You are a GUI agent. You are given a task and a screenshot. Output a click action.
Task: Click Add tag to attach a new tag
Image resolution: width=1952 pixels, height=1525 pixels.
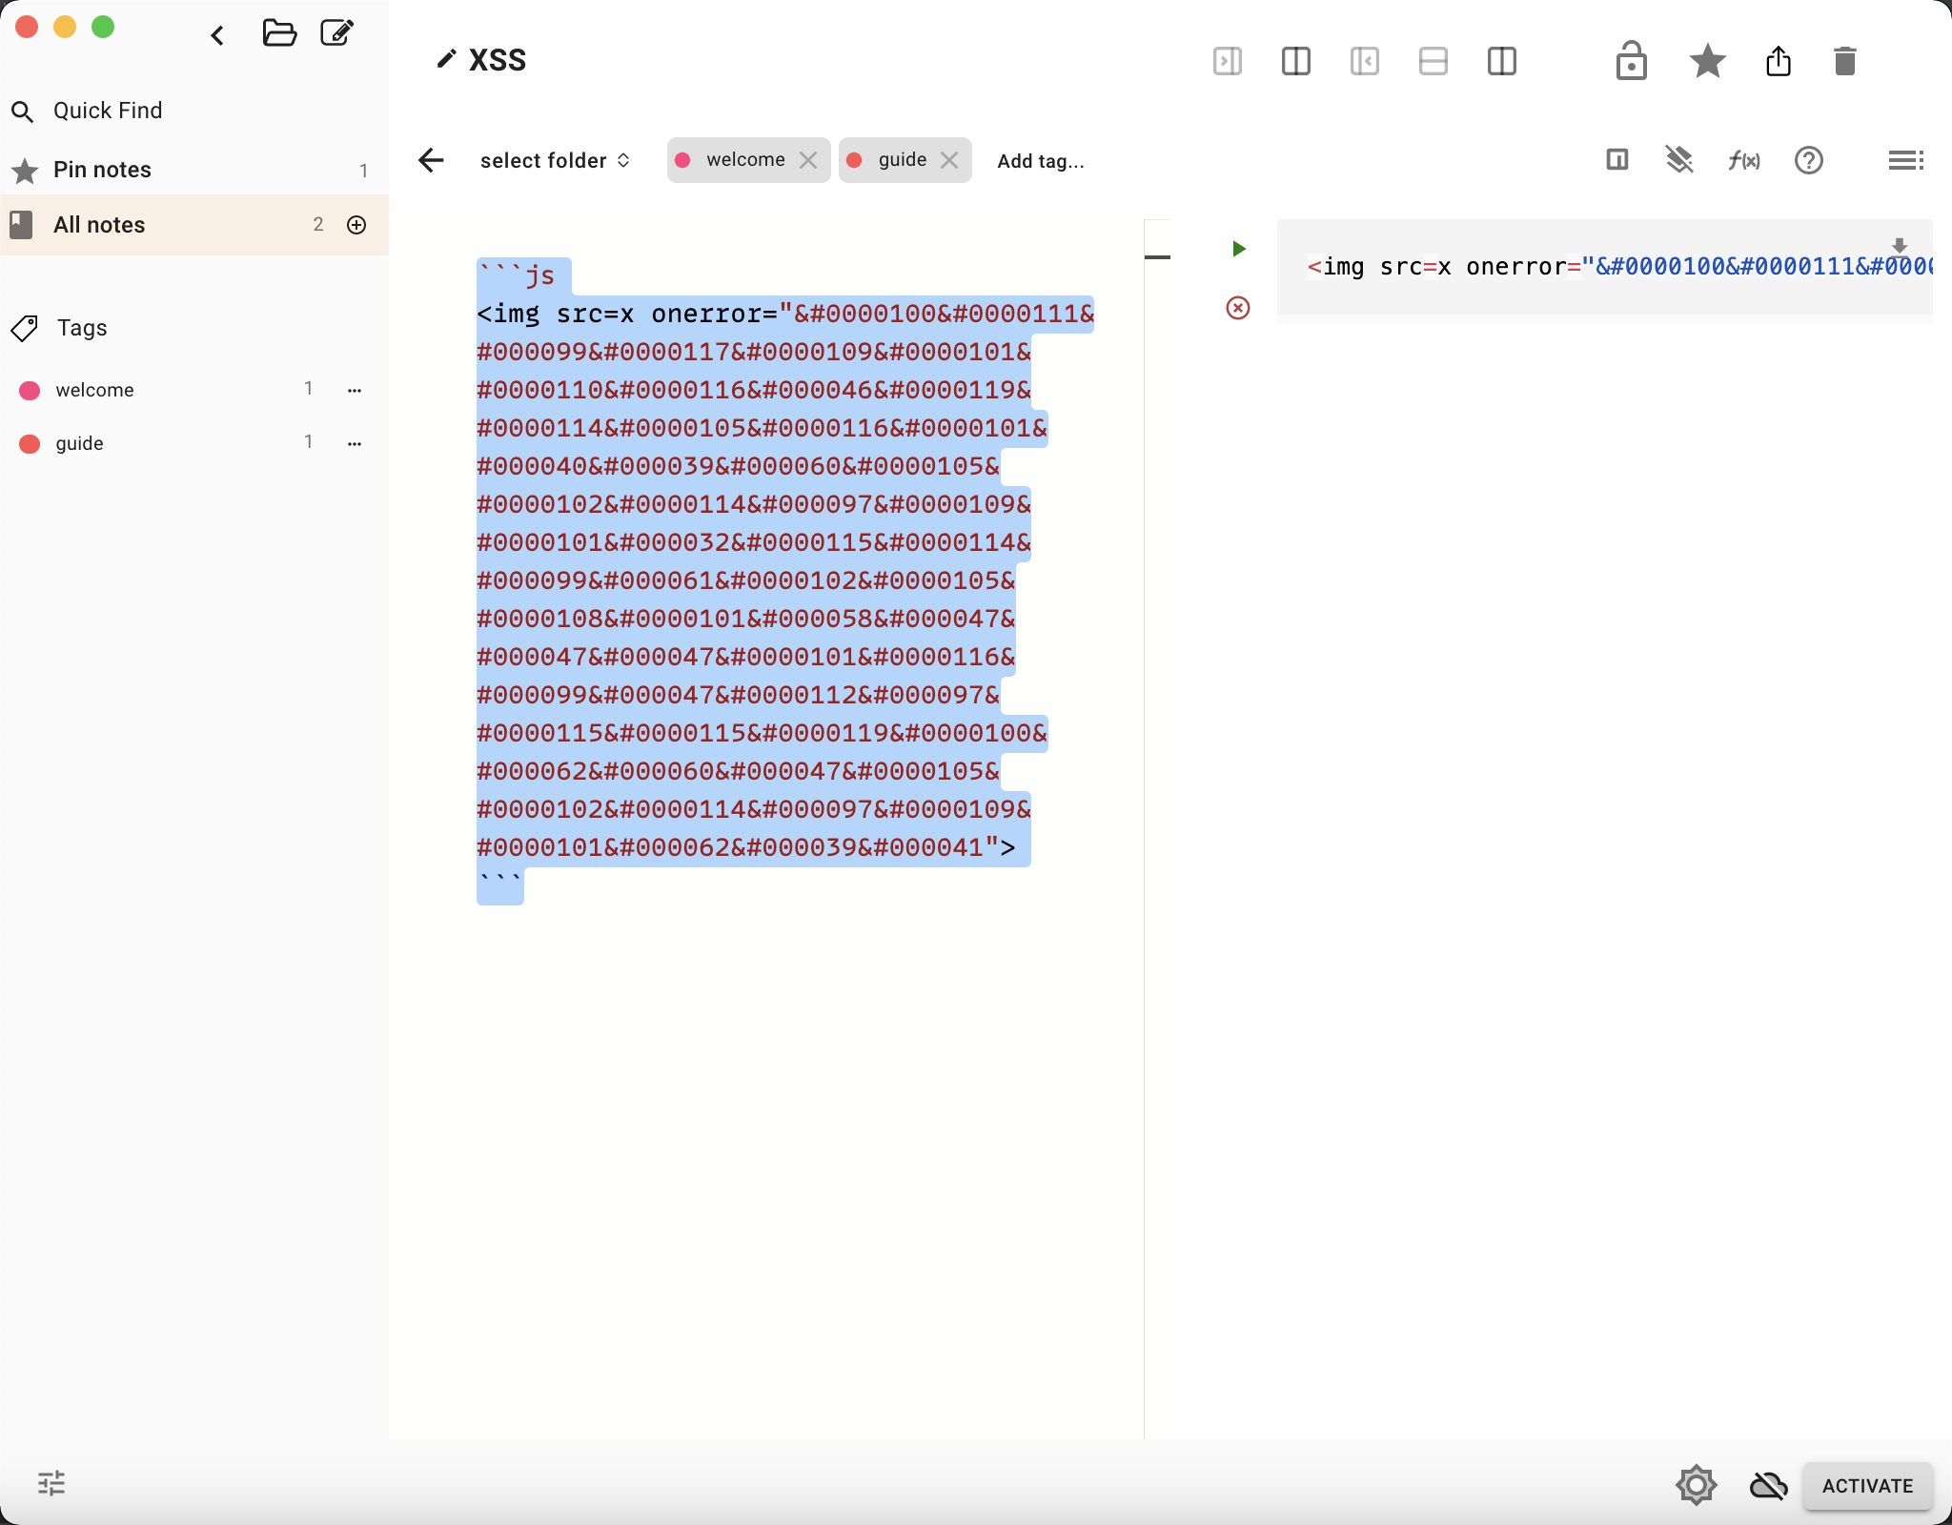(x=1040, y=161)
